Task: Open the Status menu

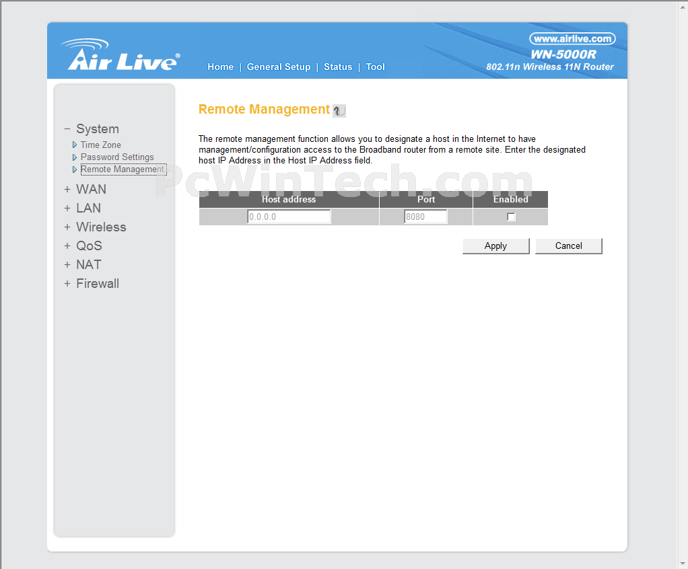Action: 338,67
